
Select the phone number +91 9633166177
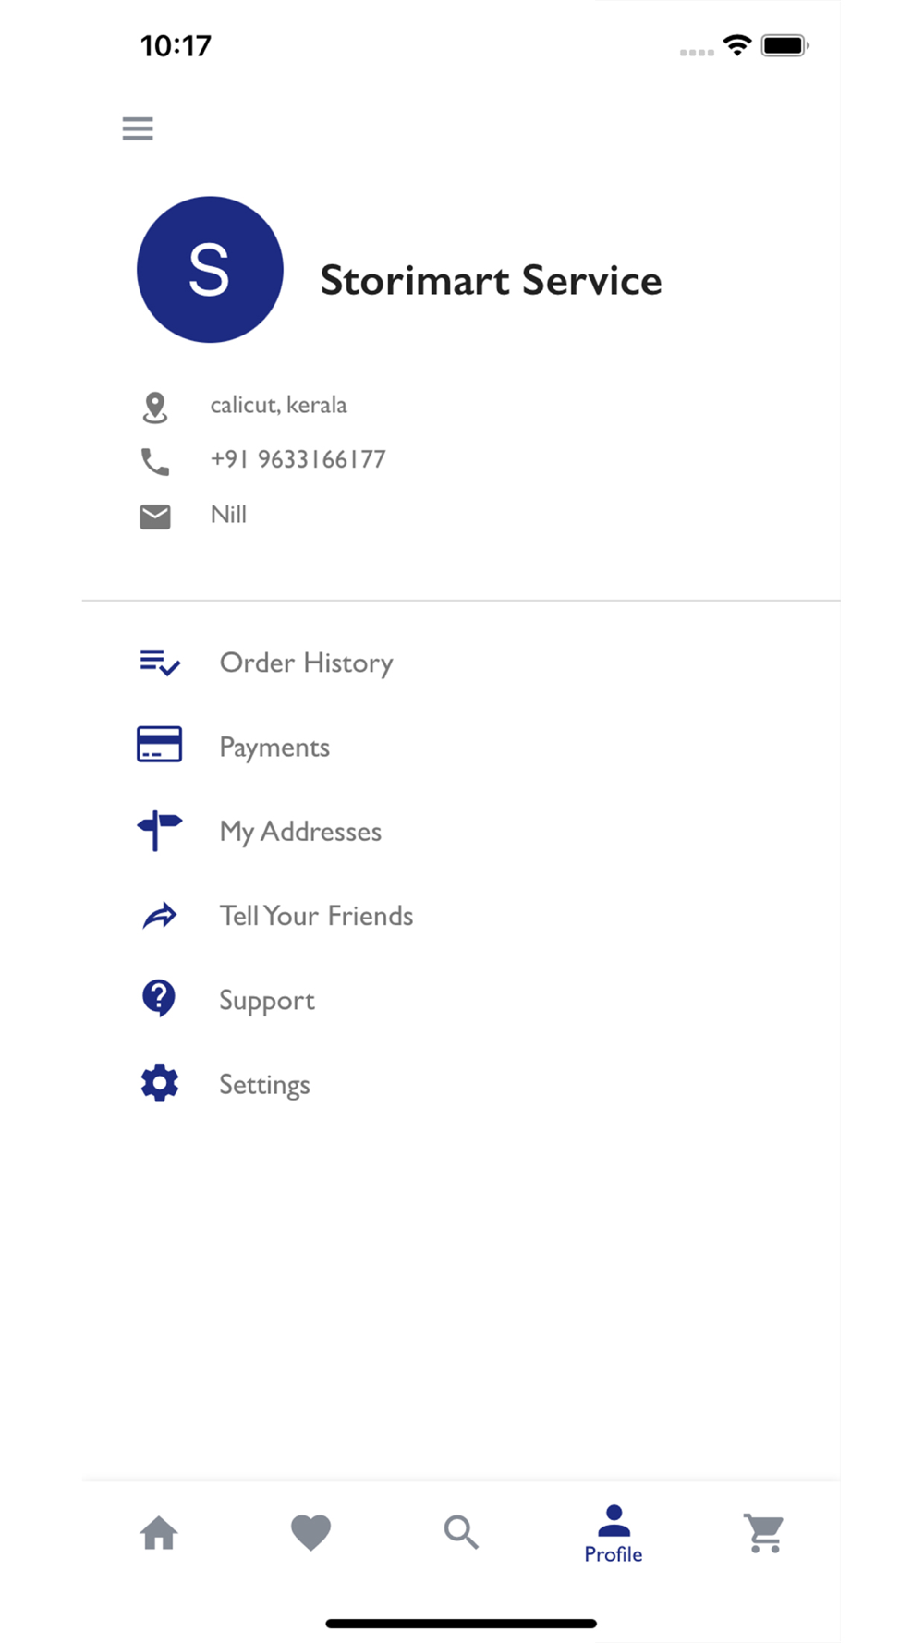pyautogui.click(x=298, y=459)
